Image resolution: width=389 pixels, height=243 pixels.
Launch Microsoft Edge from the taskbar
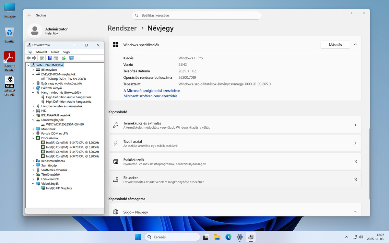coord(229,237)
